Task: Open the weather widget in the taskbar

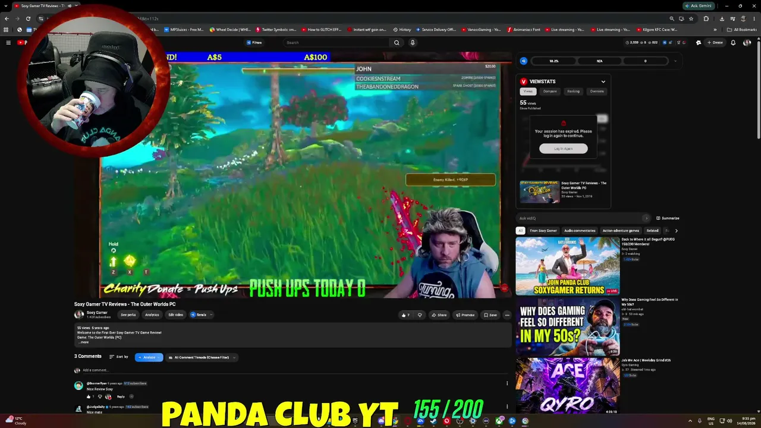Action: point(15,421)
